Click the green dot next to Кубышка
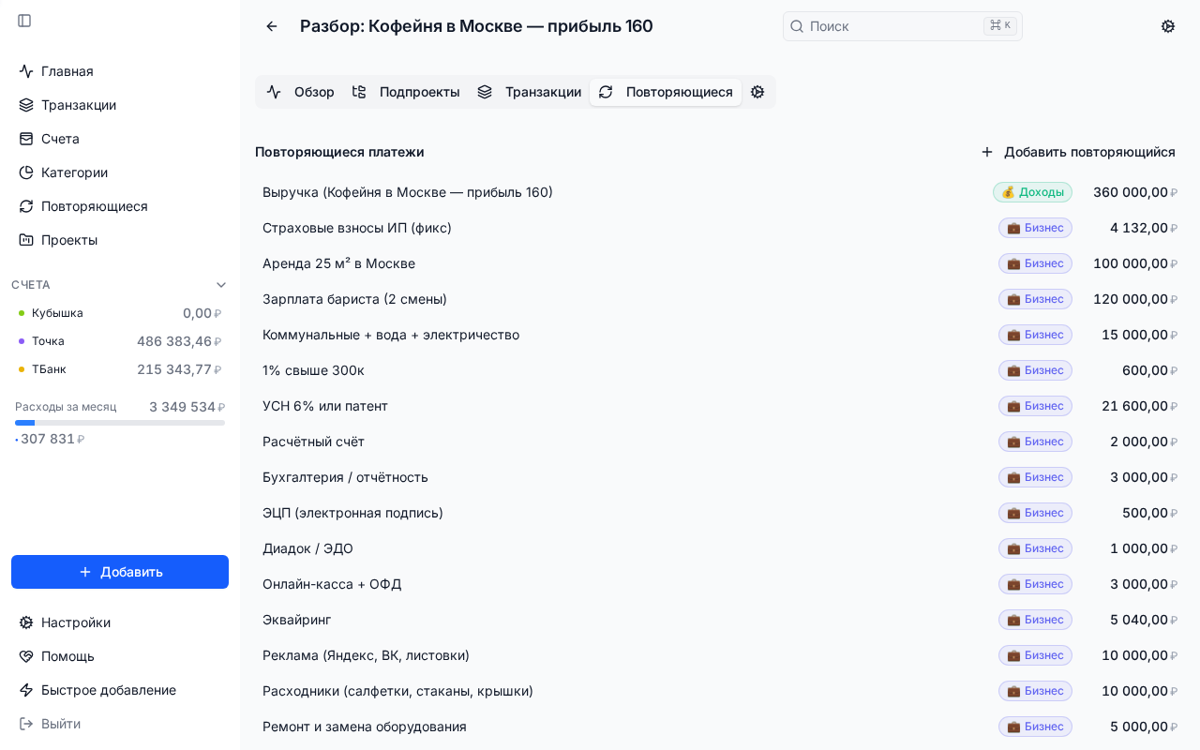1200x750 pixels. pyautogui.click(x=23, y=313)
